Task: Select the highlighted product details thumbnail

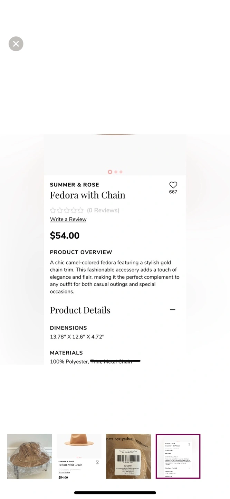Action: tap(178, 456)
